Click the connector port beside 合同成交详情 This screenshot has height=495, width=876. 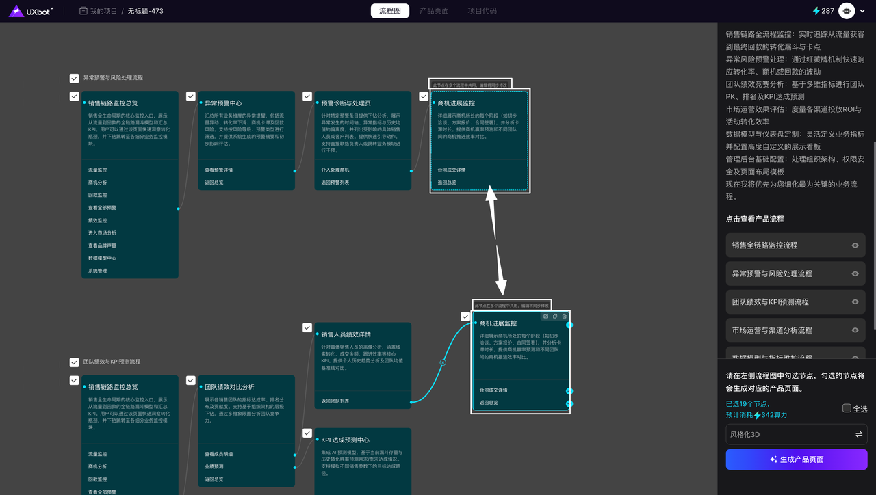click(569, 391)
